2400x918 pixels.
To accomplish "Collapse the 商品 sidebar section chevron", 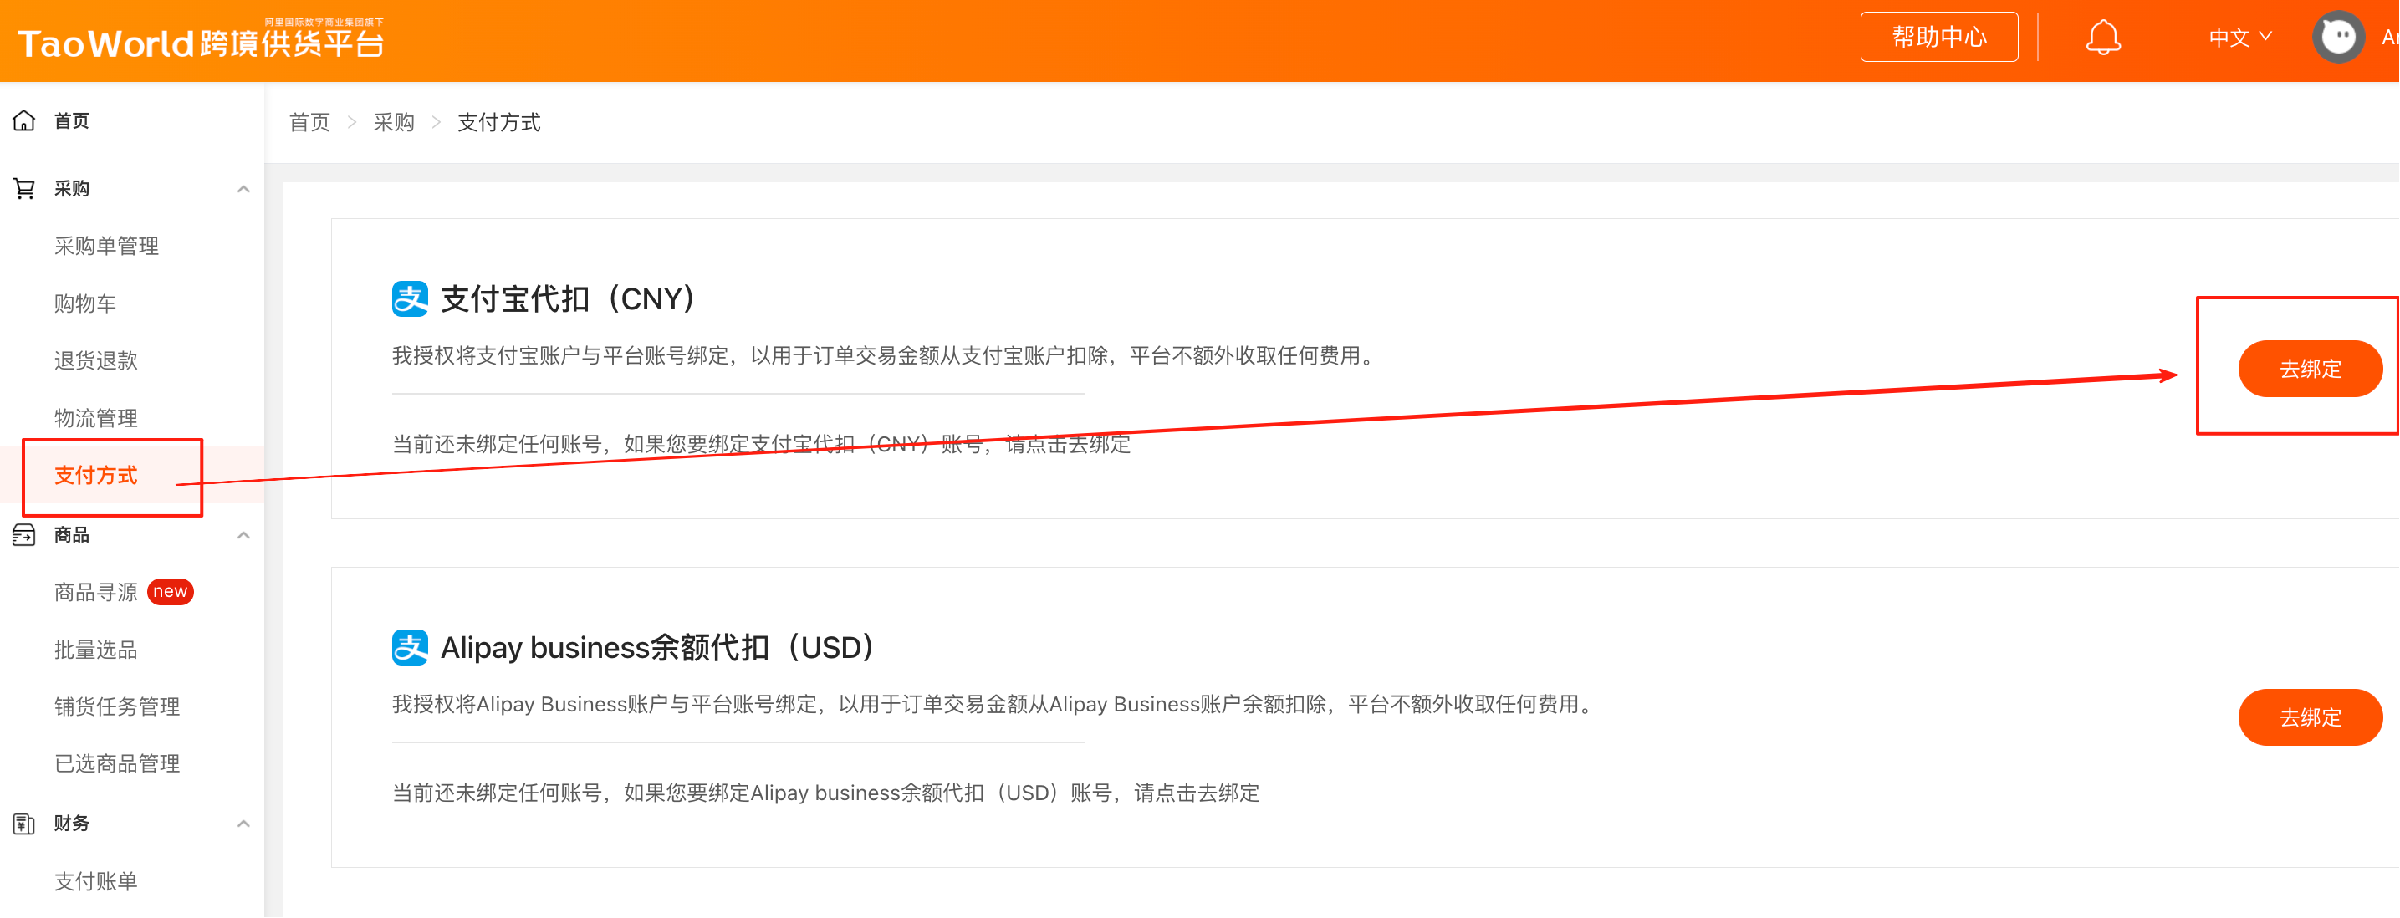I will (243, 535).
